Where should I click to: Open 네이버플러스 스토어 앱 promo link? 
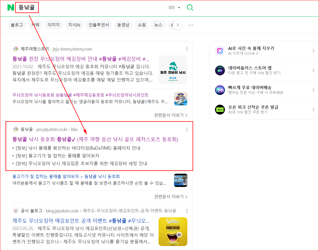250,68
